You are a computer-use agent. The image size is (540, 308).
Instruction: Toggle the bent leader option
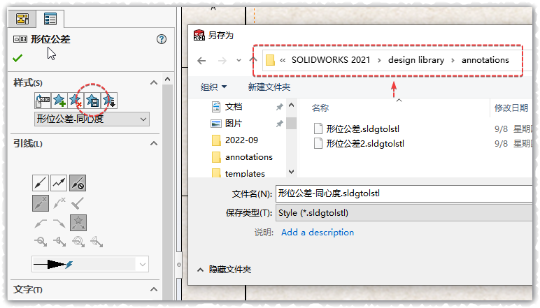click(x=59, y=183)
